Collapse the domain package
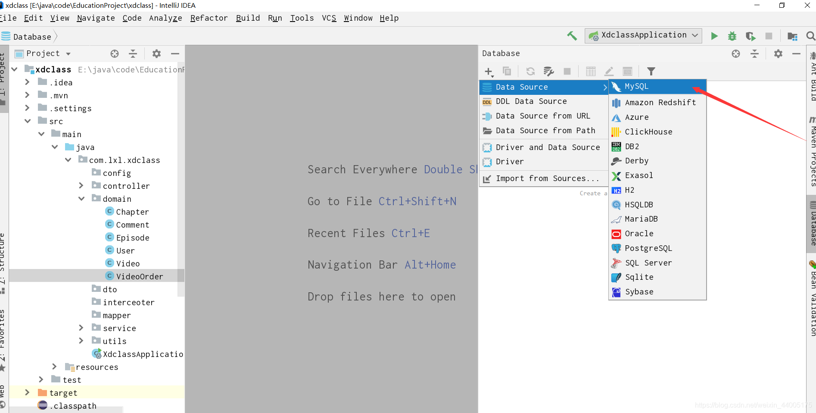Viewport: 816px width, 413px height. point(81,199)
